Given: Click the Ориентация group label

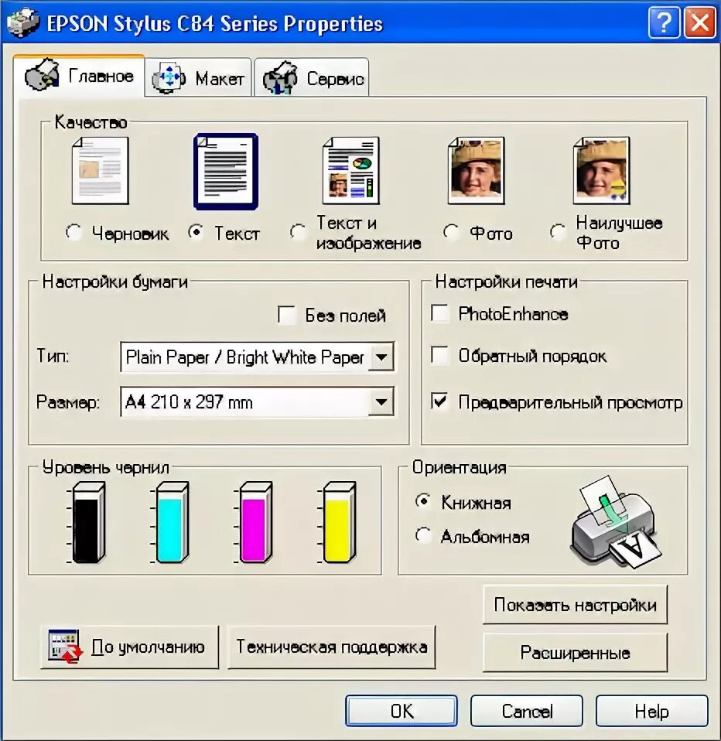Looking at the screenshot, I should (459, 467).
